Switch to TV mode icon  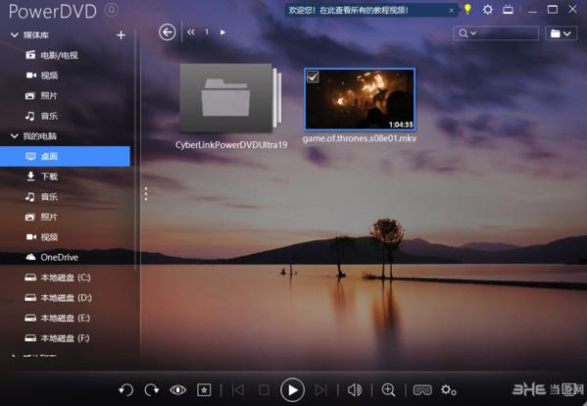coord(508,10)
